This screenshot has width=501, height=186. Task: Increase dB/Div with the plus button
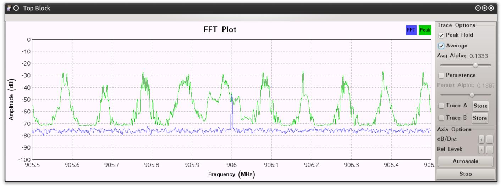[481, 140]
